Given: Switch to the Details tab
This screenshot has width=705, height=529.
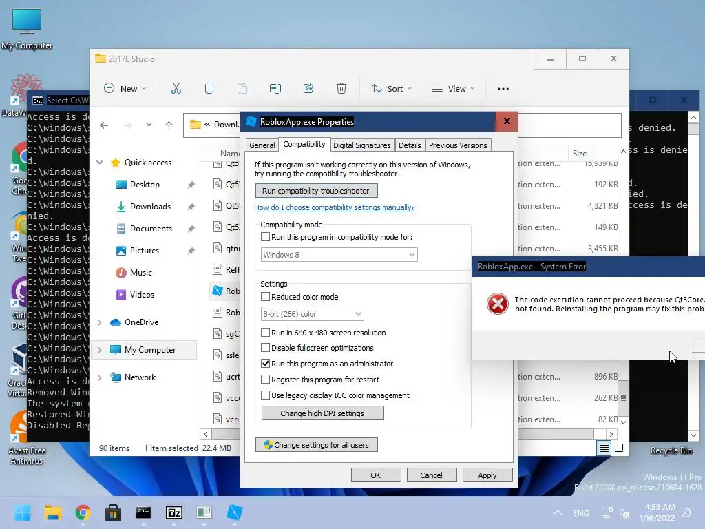Looking at the screenshot, I should pos(410,145).
